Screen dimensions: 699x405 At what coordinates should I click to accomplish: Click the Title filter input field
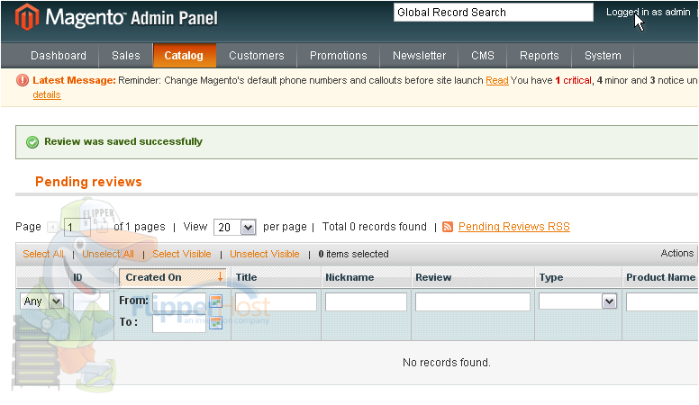(x=276, y=301)
